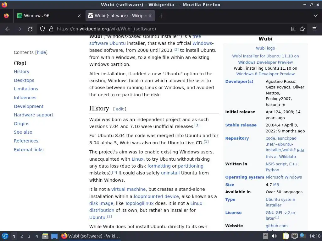The height and width of the screenshot is (241, 322).
Task: Select the Wubi (software) Wikipedia tab
Action: pos(120,16)
